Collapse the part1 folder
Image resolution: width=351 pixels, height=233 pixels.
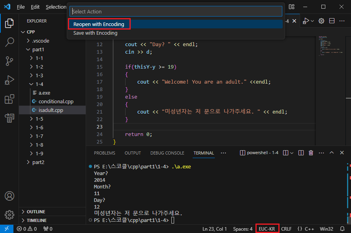click(53, 49)
